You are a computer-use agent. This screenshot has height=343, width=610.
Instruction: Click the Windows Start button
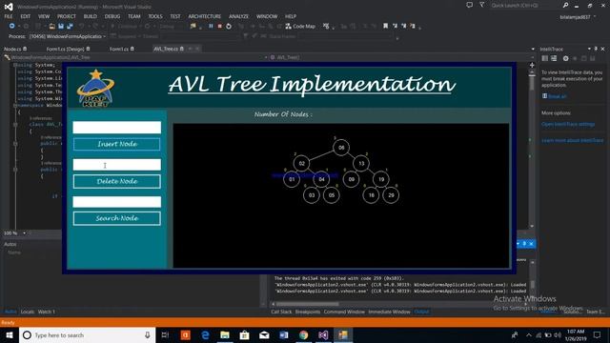coord(10,334)
